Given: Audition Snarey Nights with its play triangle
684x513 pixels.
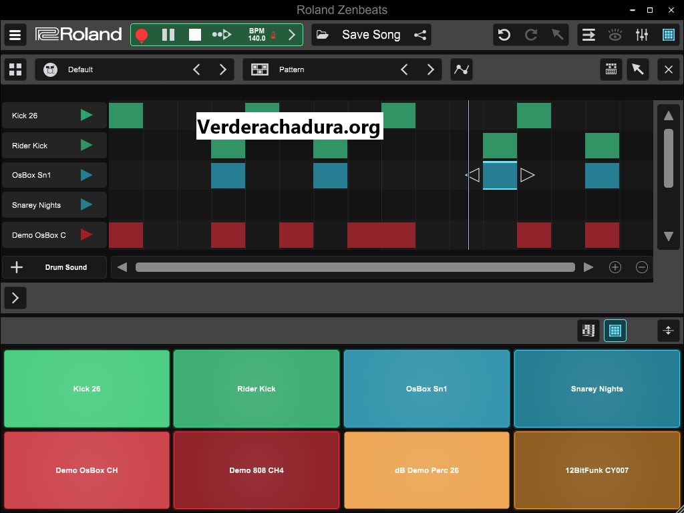Looking at the screenshot, I should pyautogui.click(x=87, y=205).
